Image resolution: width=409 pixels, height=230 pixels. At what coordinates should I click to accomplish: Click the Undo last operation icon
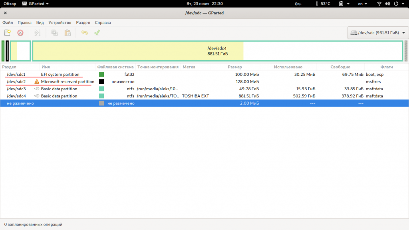point(84,33)
